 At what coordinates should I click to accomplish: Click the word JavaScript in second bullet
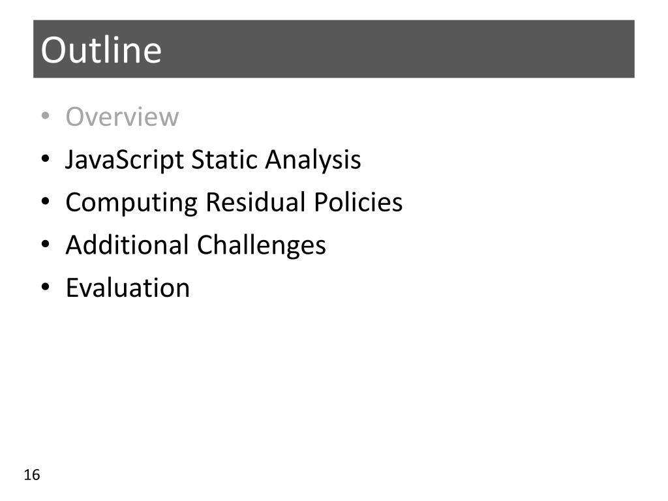(125, 160)
